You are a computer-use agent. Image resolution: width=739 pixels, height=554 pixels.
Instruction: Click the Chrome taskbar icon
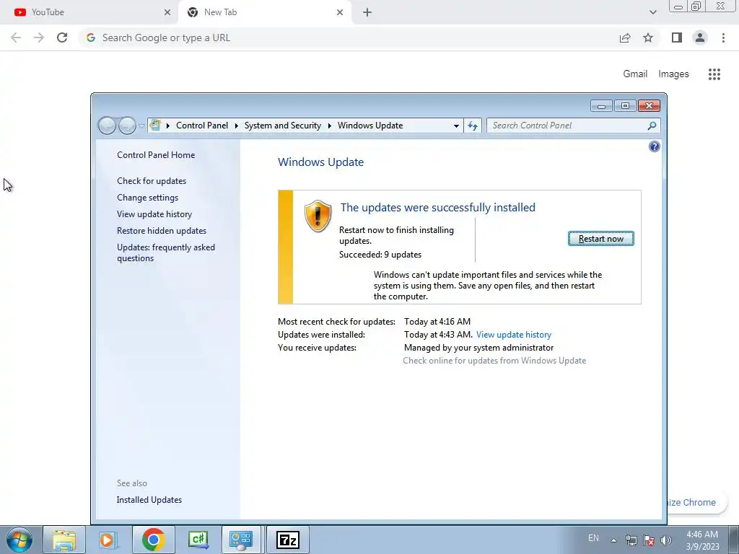[153, 540]
